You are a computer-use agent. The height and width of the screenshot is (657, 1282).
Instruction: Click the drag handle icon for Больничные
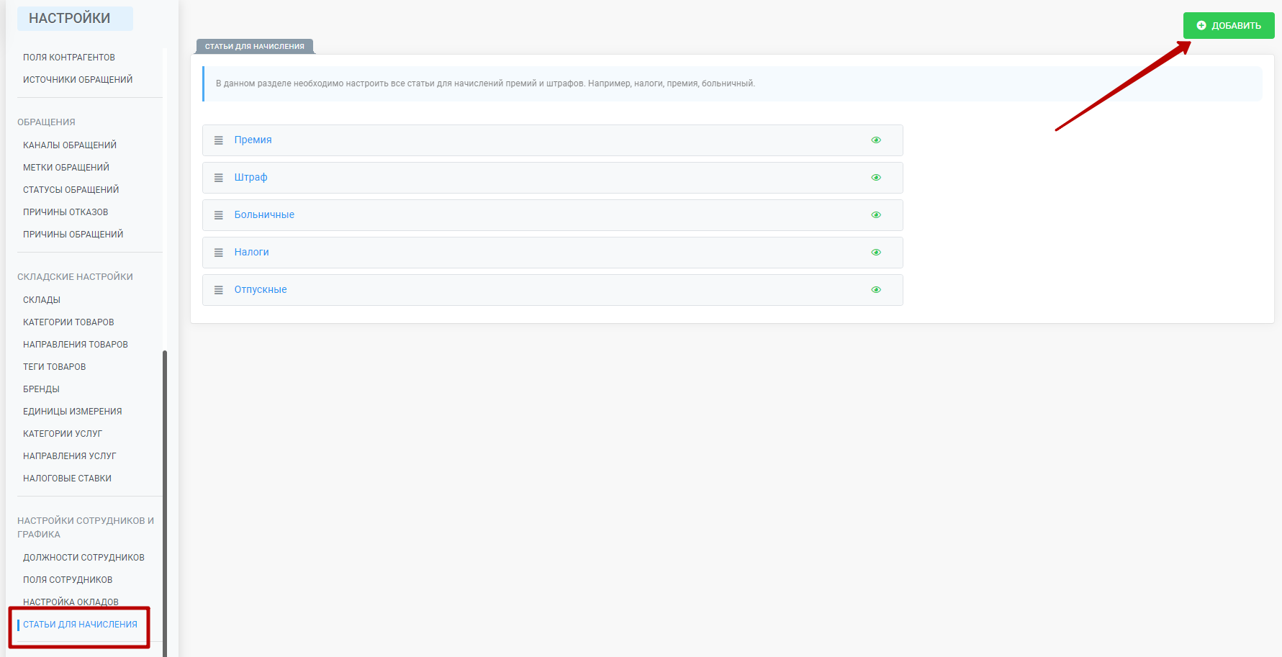click(x=219, y=215)
